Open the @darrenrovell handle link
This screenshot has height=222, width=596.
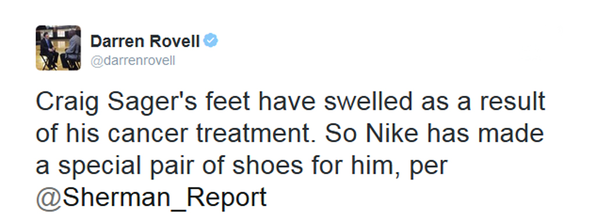(x=133, y=60)
